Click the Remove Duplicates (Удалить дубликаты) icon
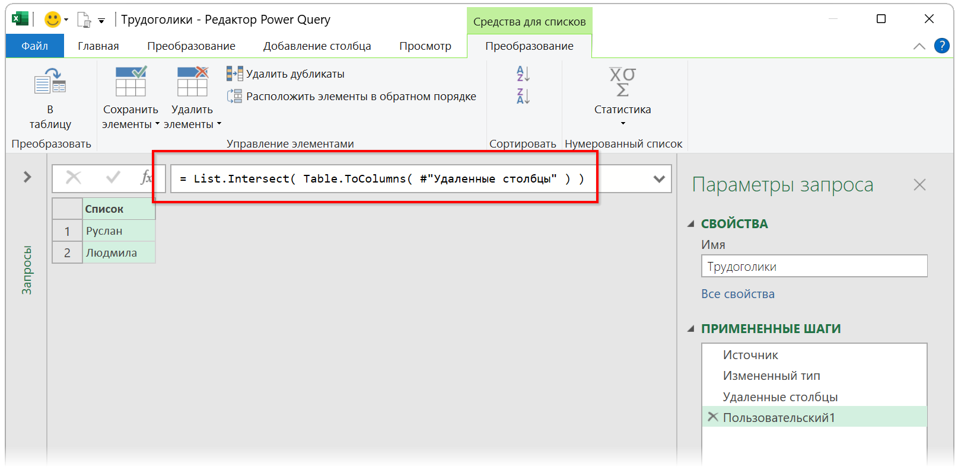The height and width of the screenshot is (467, 958). (234, 74)
